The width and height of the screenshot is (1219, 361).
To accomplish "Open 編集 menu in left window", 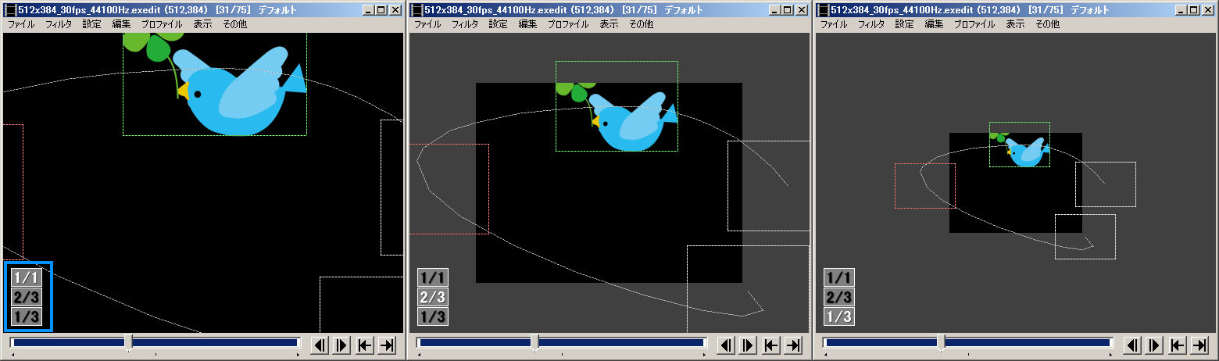I will click(x=121, y=24).
